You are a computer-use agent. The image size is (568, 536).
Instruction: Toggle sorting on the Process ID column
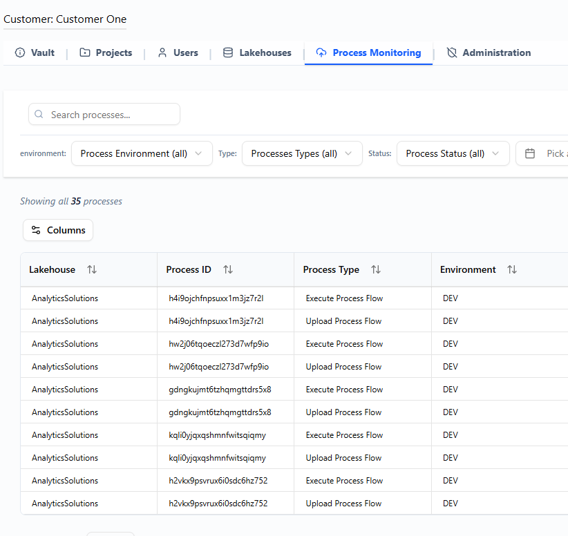pos(229,269)
